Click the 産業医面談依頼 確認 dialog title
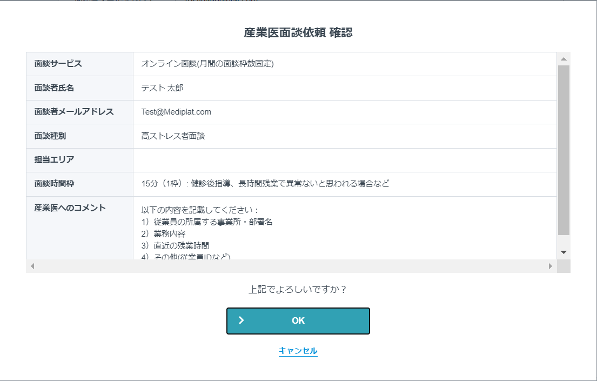Screen dimensions: 597x381 298,32
